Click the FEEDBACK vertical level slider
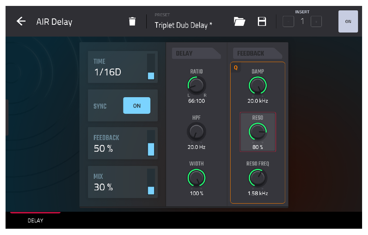The width and height of the screenshot is (368, 235). tap(151, 143)
